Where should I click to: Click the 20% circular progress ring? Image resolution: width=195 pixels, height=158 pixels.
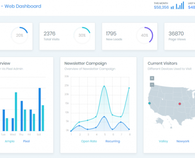pyautogui.click(x=19, y=35)
